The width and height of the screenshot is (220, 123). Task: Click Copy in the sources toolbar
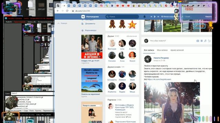tap(26, 111)
